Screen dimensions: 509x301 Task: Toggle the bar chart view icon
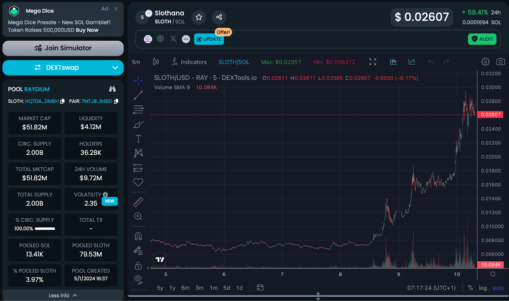[x=412, y=62]
